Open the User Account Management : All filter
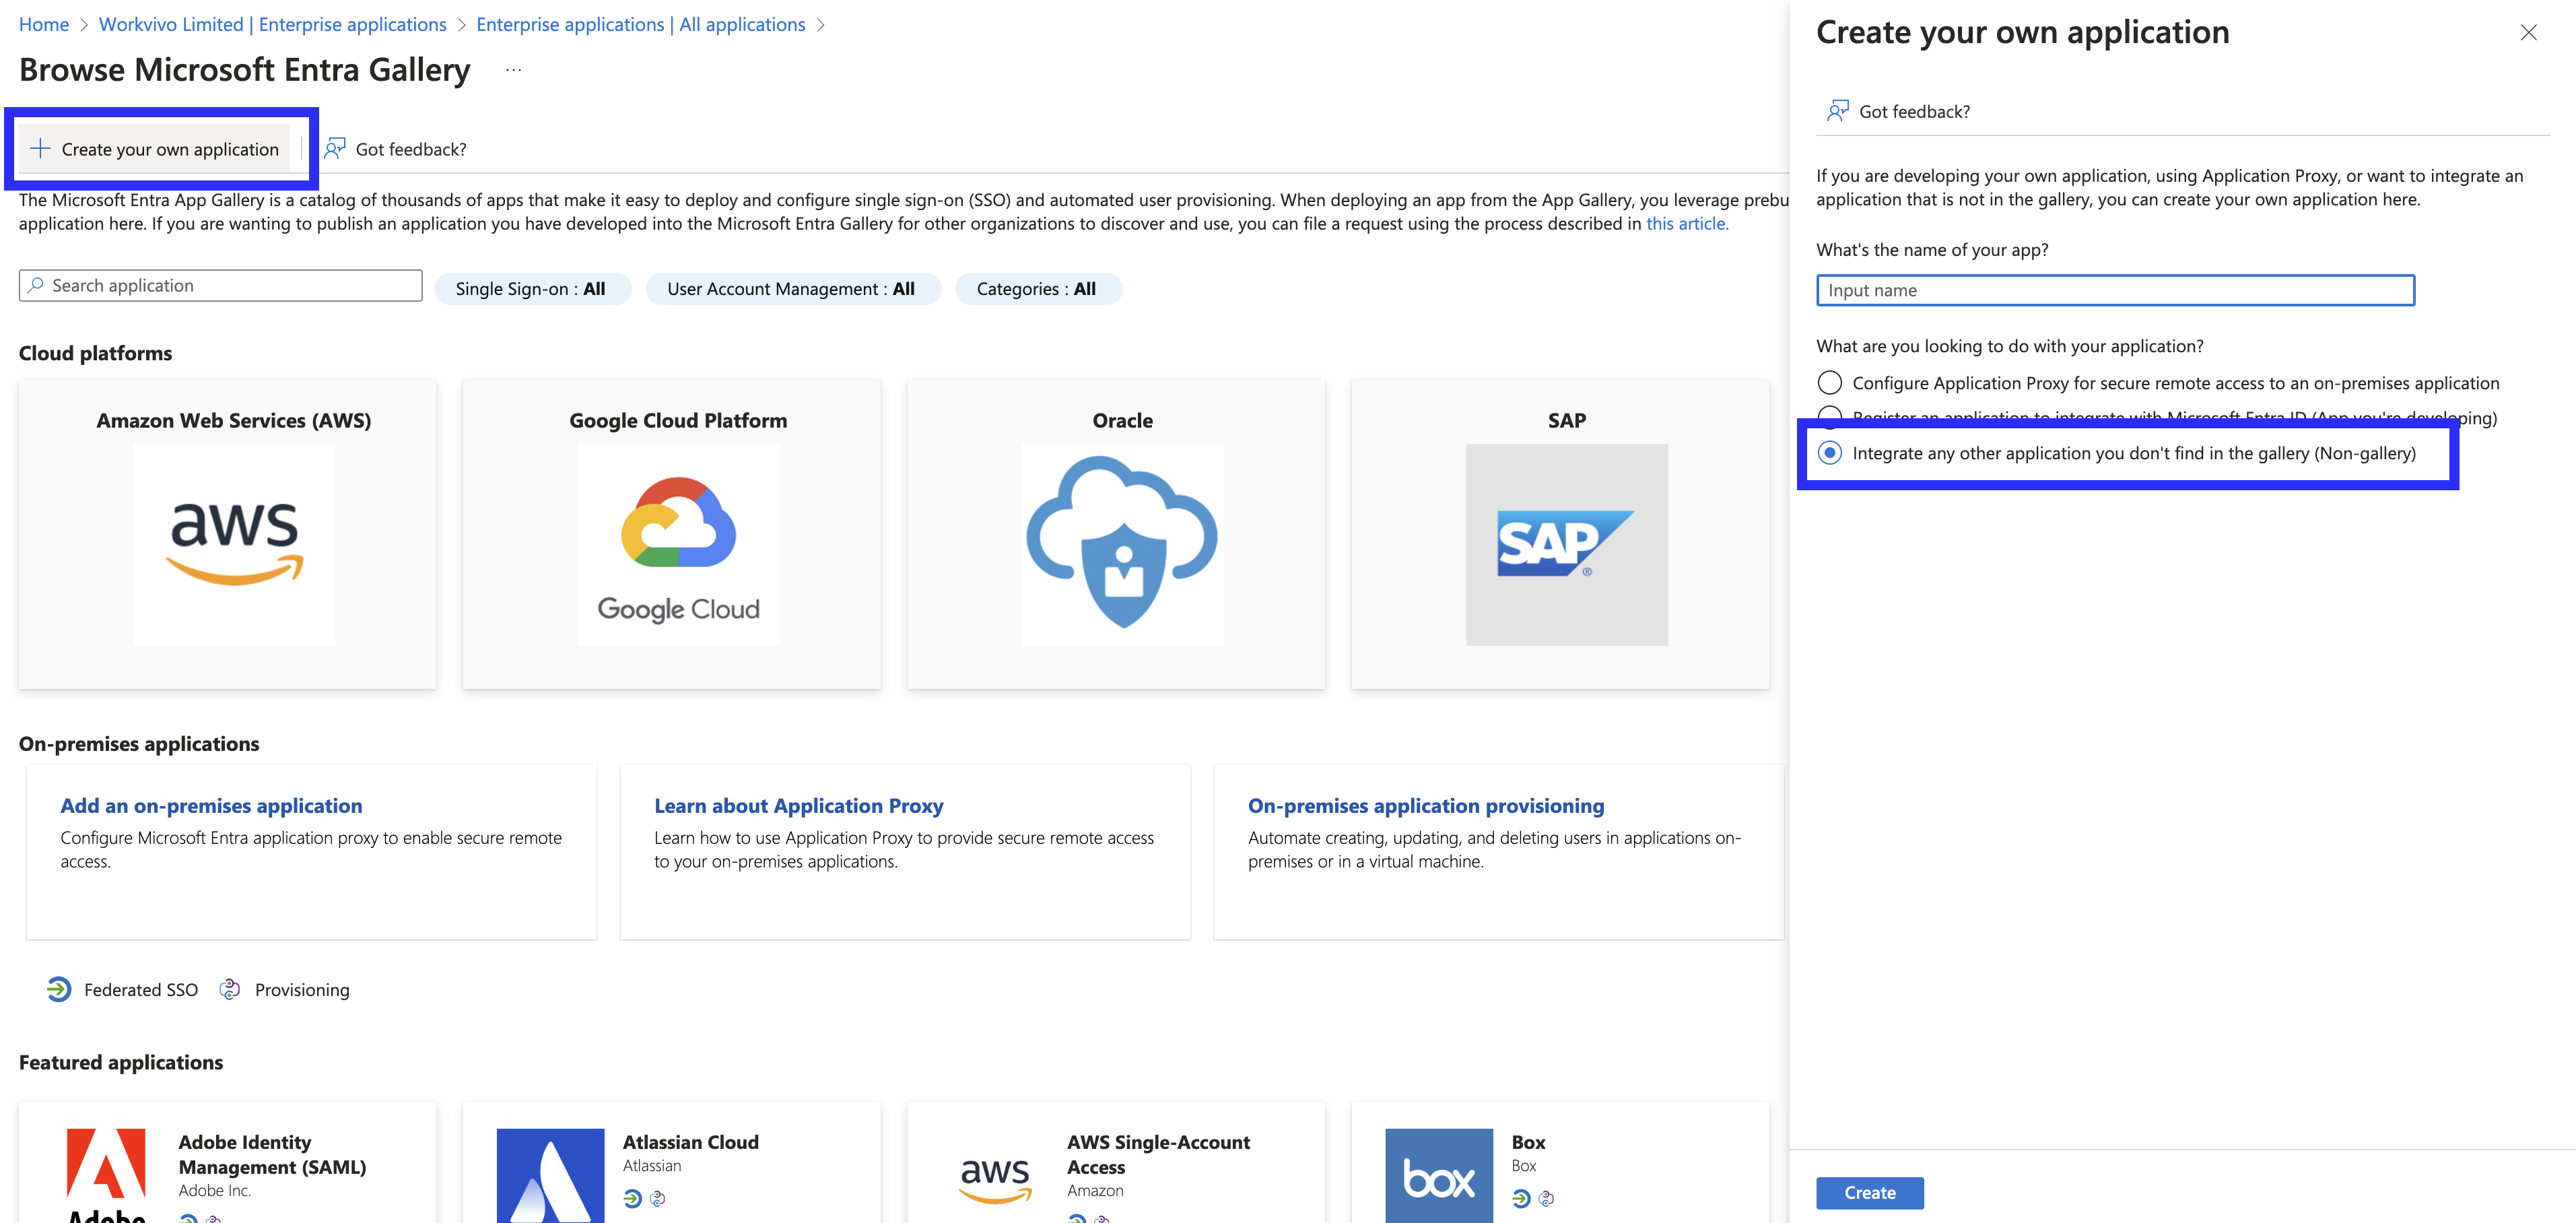Viewport: 2576px width, 1223px height. (792, 289)
